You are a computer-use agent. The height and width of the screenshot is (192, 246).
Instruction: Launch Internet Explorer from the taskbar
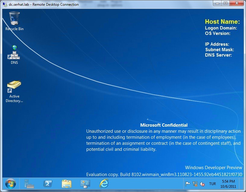pyautogui.click(x=104, y=184)
